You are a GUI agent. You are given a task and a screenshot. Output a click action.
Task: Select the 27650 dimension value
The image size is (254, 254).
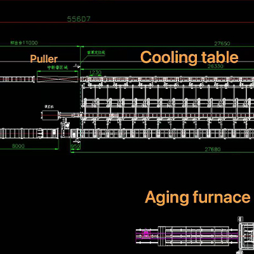pyautogui.click(x=222, y=44)
